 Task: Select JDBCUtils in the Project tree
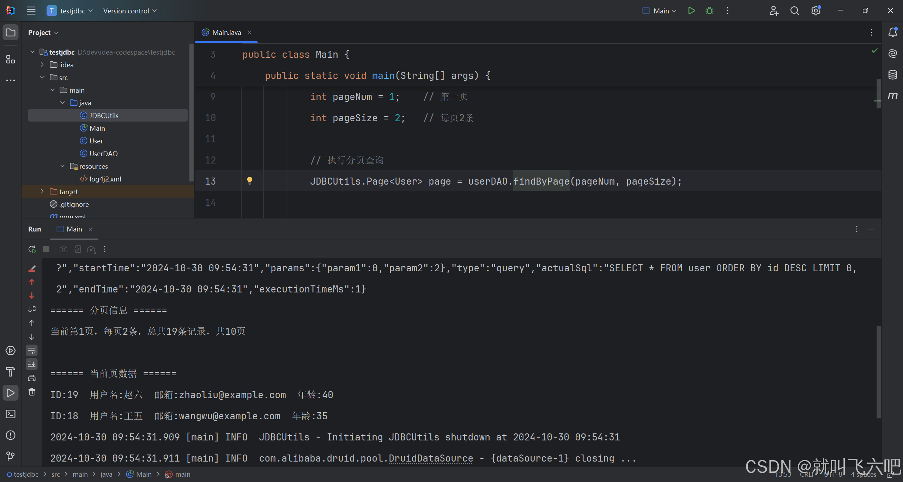pos(103,115)
